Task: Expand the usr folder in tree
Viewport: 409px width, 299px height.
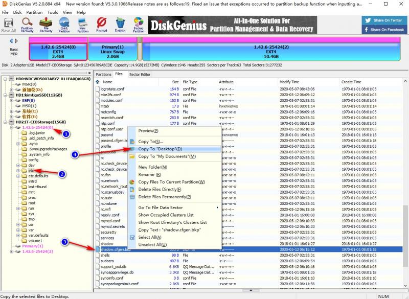Action: 18,224
